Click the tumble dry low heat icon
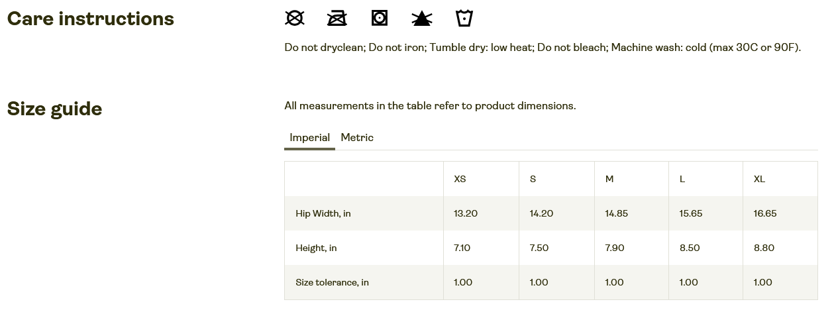836x312 pixels. (380, 19)
